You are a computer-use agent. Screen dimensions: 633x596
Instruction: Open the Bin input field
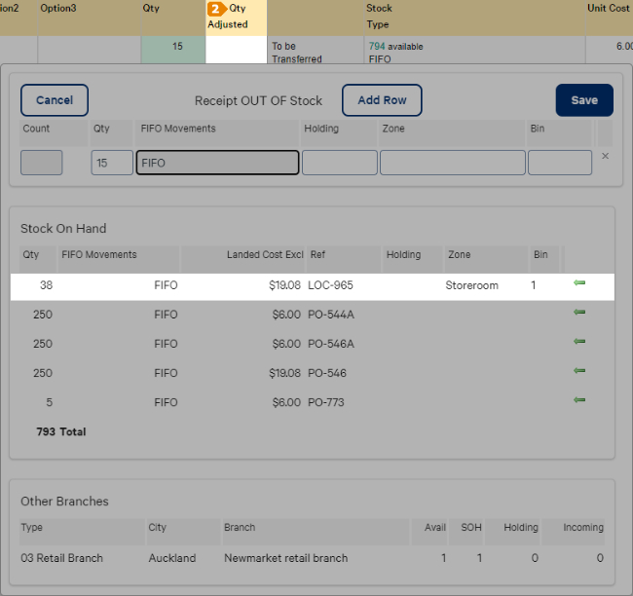click(559, 163)
